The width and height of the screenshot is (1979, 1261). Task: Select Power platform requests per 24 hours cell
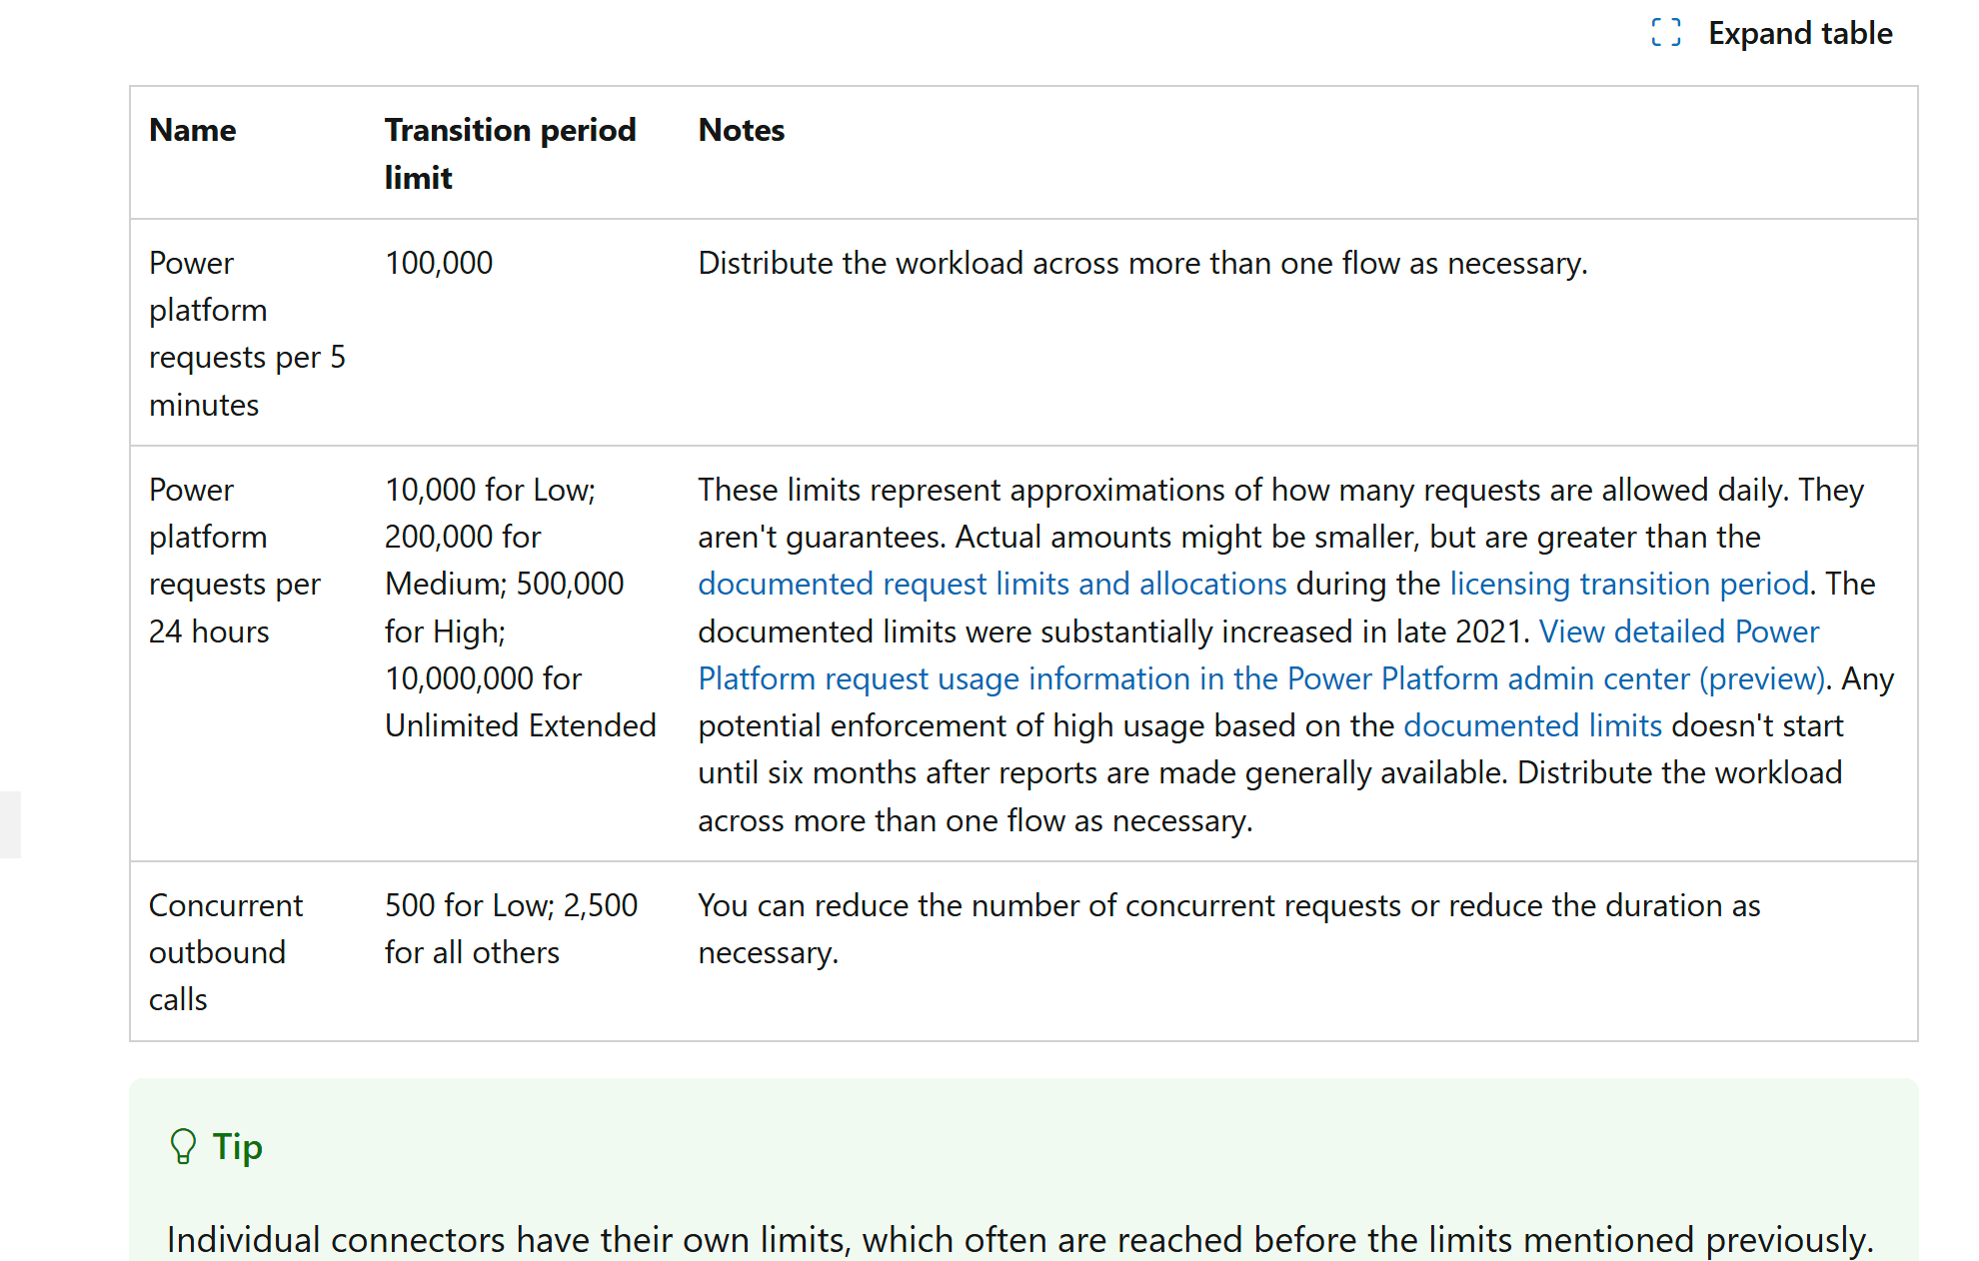(234, 561)
